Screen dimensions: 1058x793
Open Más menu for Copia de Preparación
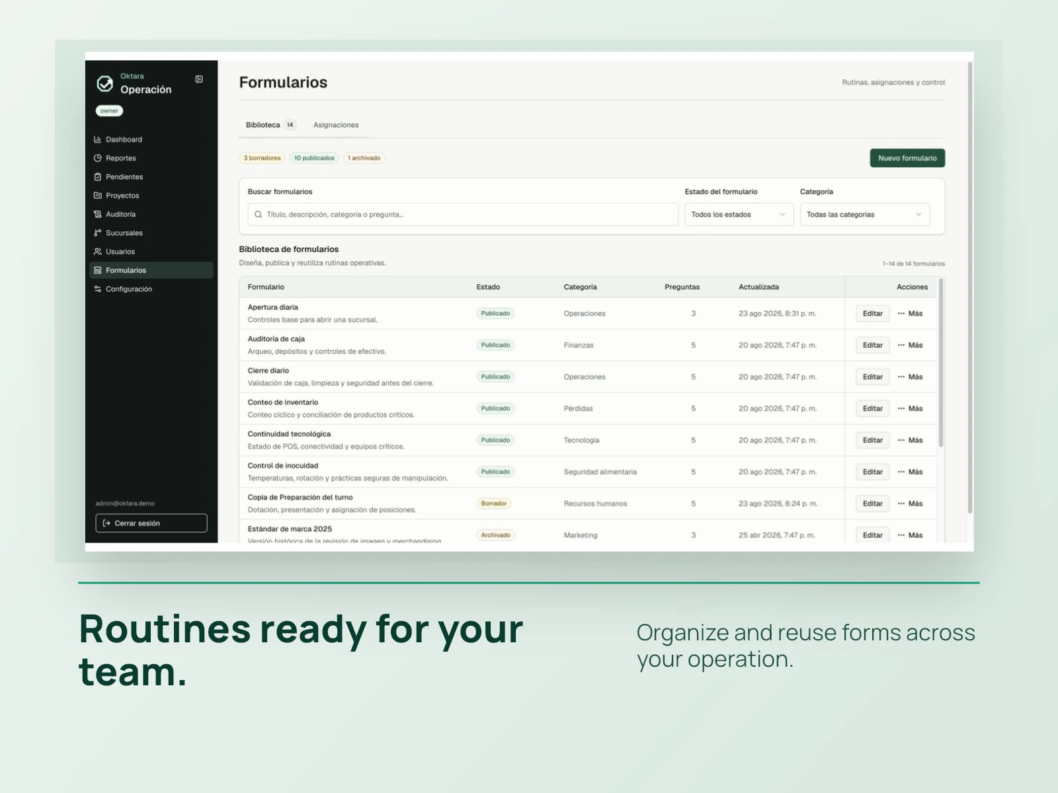[911, 504]
